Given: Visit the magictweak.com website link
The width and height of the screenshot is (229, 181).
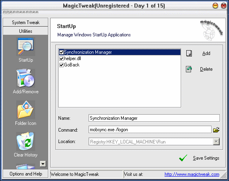Looking at the screenshot, I should (x=192, y=174).
